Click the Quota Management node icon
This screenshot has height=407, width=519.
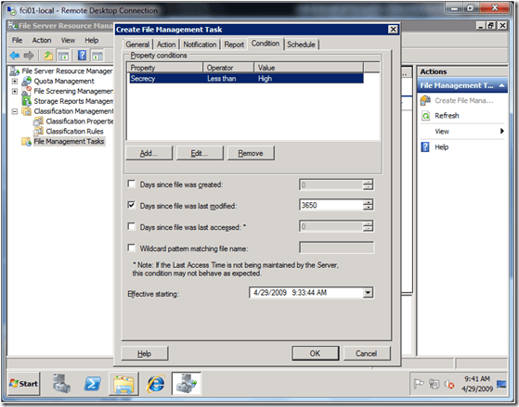(x=26, y=81)
